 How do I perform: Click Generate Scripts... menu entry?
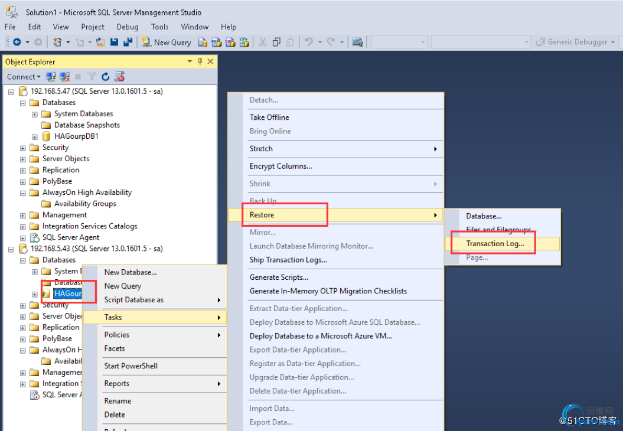pos(335,277)
